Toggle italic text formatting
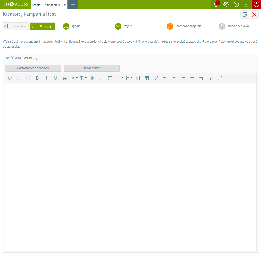 (46, 78)
